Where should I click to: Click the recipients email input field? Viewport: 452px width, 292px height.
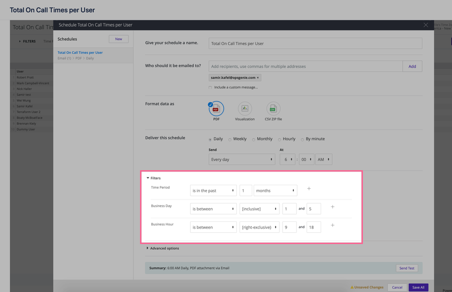[x=306, y=66]
